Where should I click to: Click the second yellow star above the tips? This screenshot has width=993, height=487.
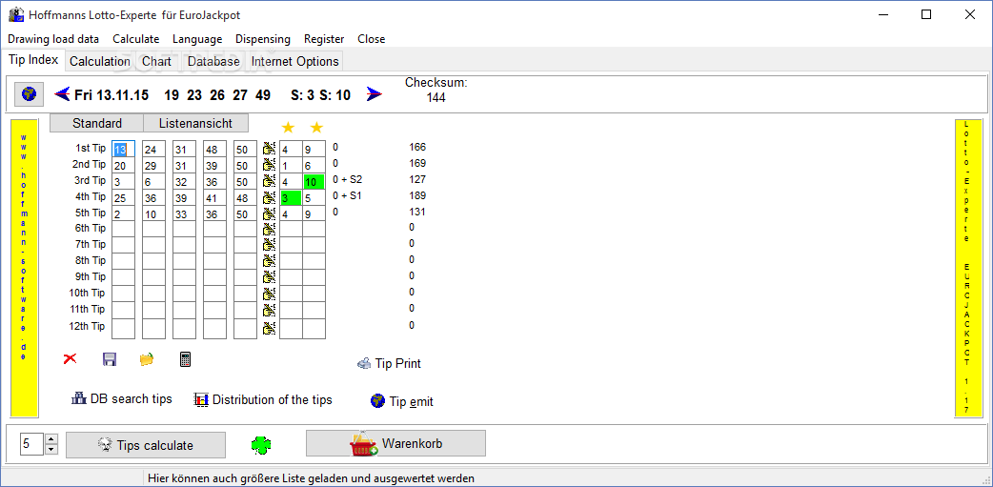coord(316,128)
